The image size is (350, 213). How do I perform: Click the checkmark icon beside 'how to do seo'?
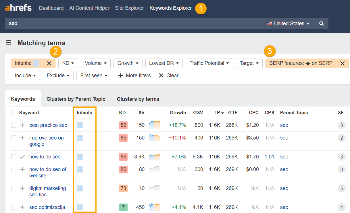[22, 157]
